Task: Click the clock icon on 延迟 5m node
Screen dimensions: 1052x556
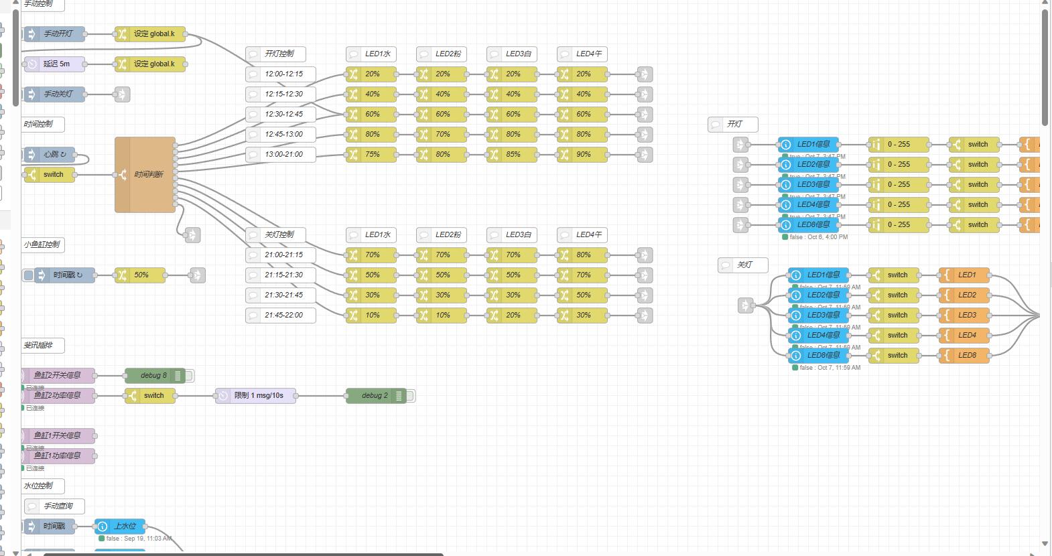Action: pyautogui.click(x=31, y=64)
